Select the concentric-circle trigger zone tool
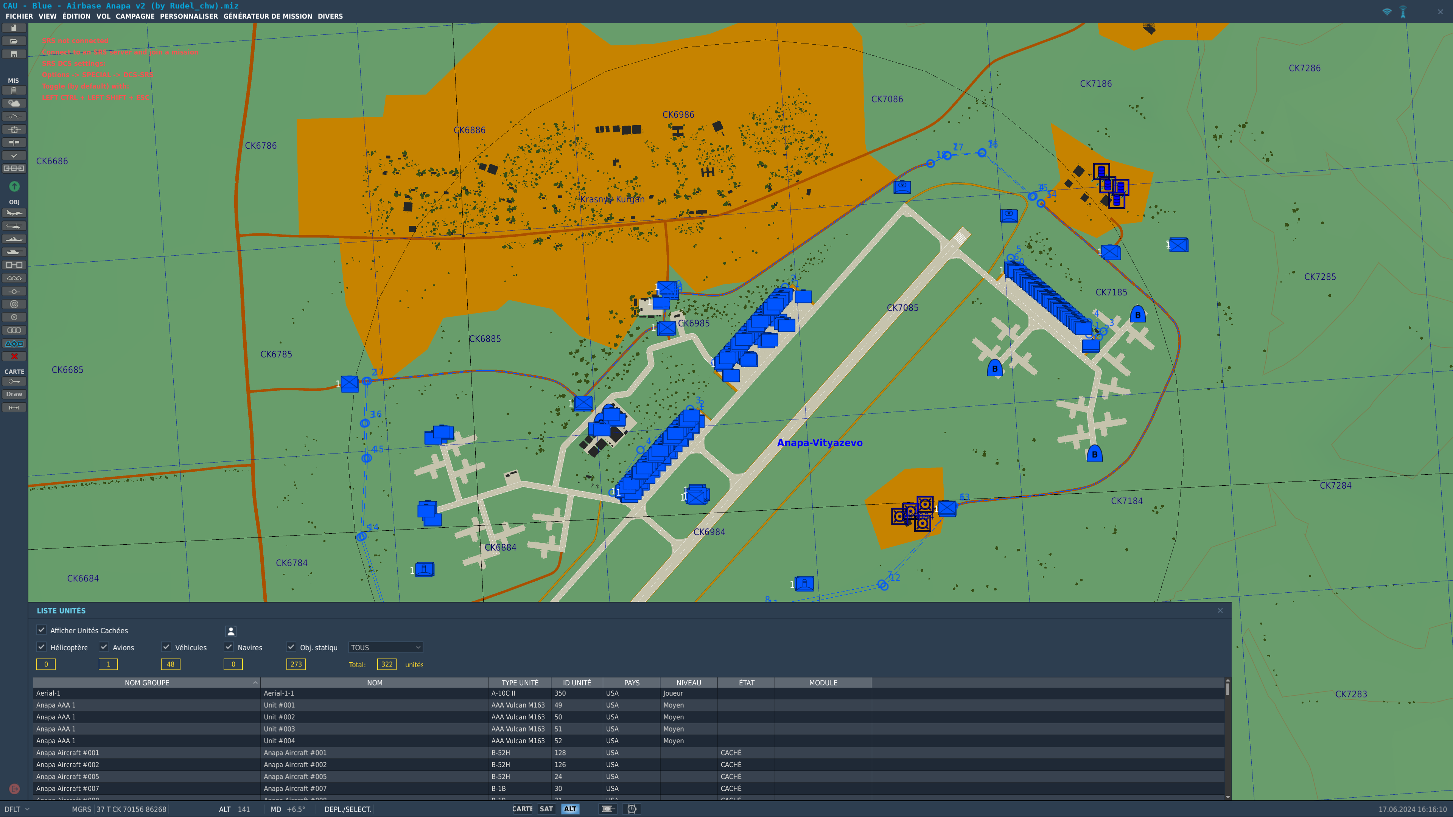 pyautogui.click(x=14, y=304)
